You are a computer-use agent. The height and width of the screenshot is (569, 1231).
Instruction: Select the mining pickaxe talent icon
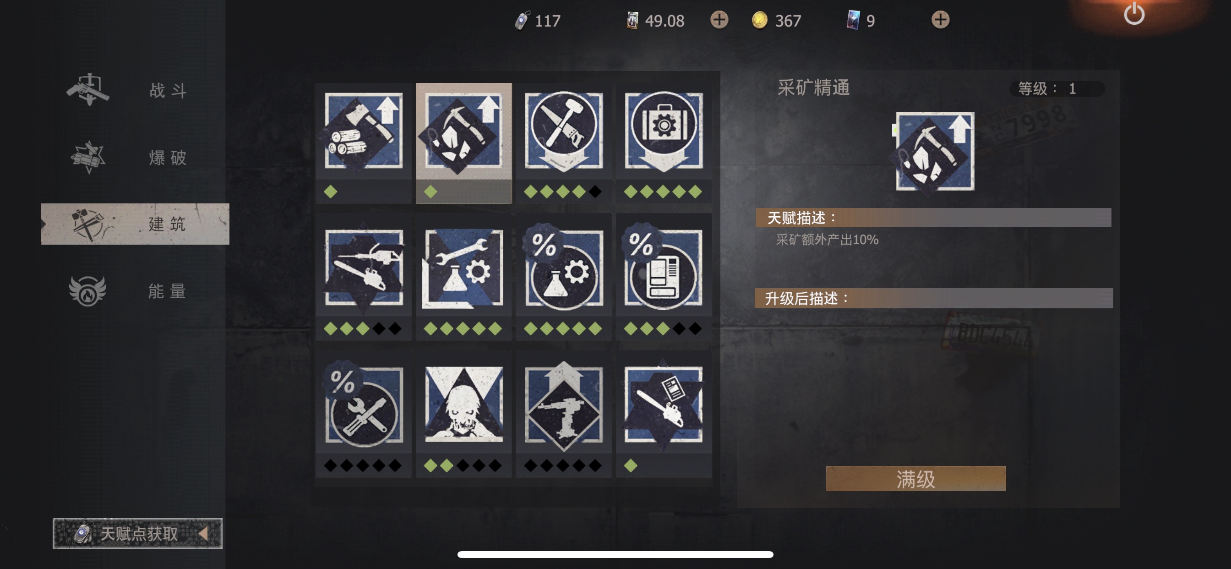(463, 131)
